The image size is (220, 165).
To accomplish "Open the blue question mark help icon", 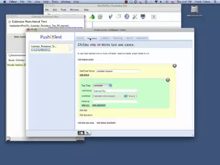I will (126, 16).
